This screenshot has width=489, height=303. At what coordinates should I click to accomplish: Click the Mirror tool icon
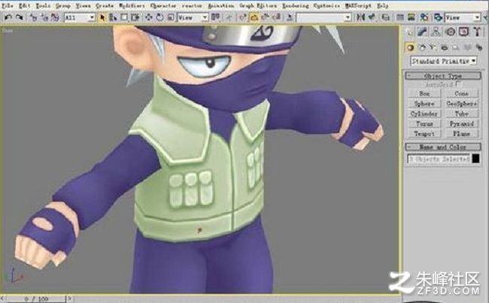(360, 17)
